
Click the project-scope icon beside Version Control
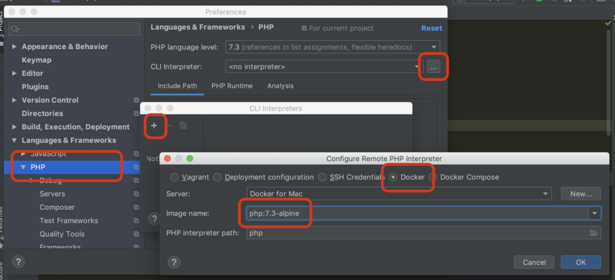(136, 100)
